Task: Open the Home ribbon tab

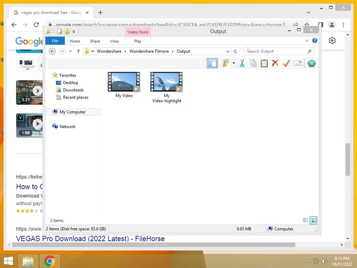Action: (x=75, y=41)
